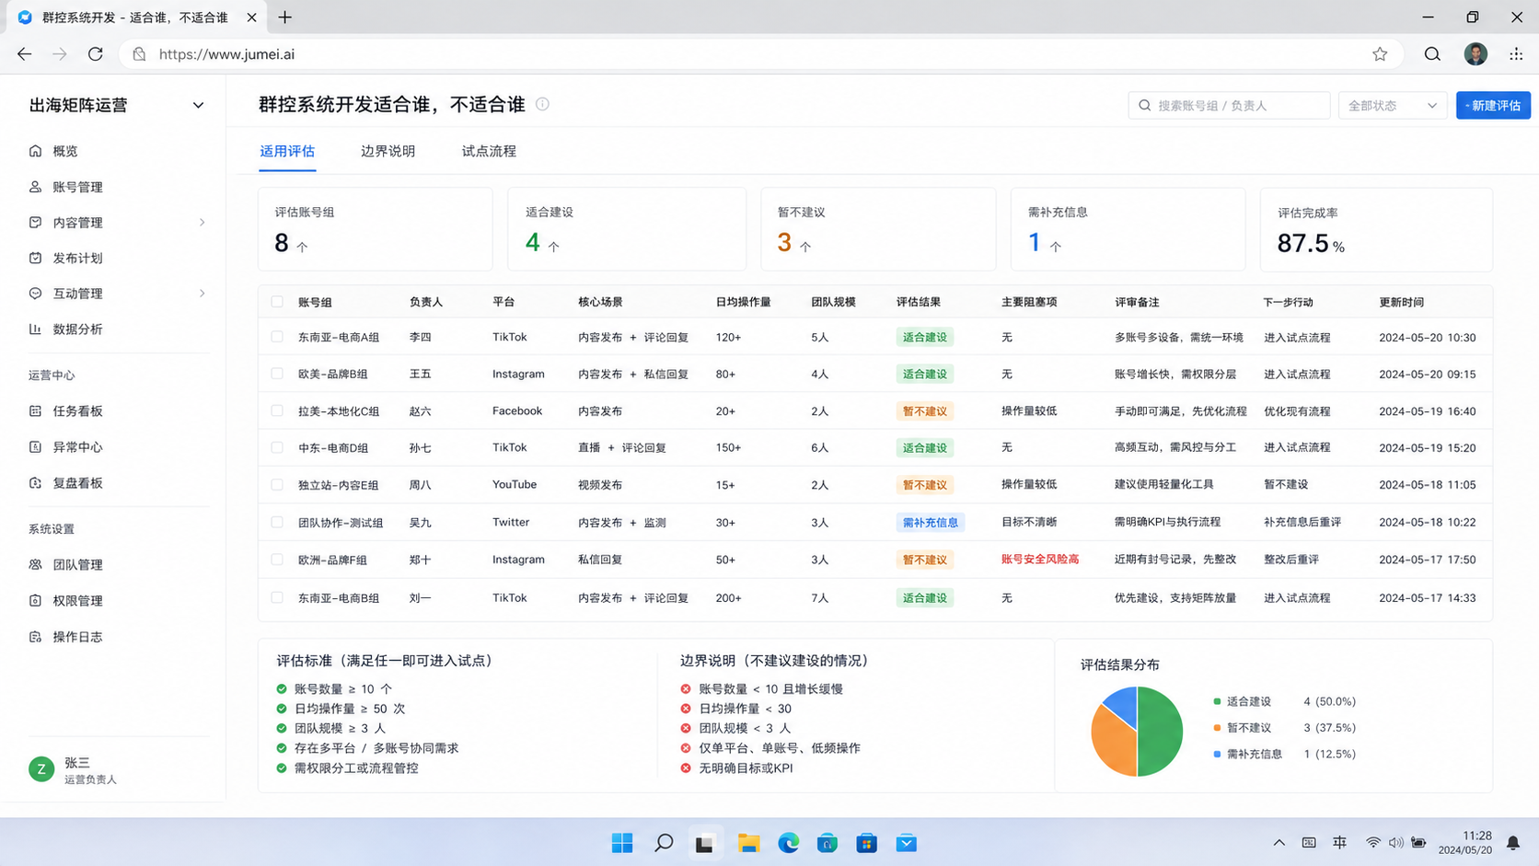Click the 内容管理 sidebar icon
The image size is (1539, 866).
coord(35,223)
